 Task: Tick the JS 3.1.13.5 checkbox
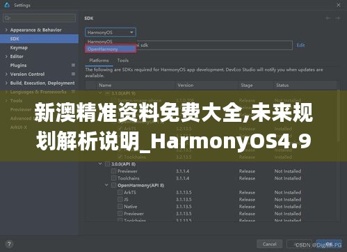120,199
